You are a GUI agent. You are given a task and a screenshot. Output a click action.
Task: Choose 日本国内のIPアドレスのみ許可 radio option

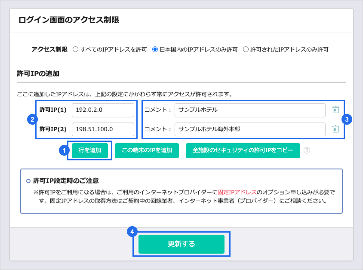[x=155, y=49]
